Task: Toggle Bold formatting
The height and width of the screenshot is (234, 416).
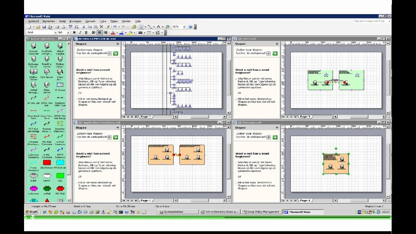Action: click(74, 32)
